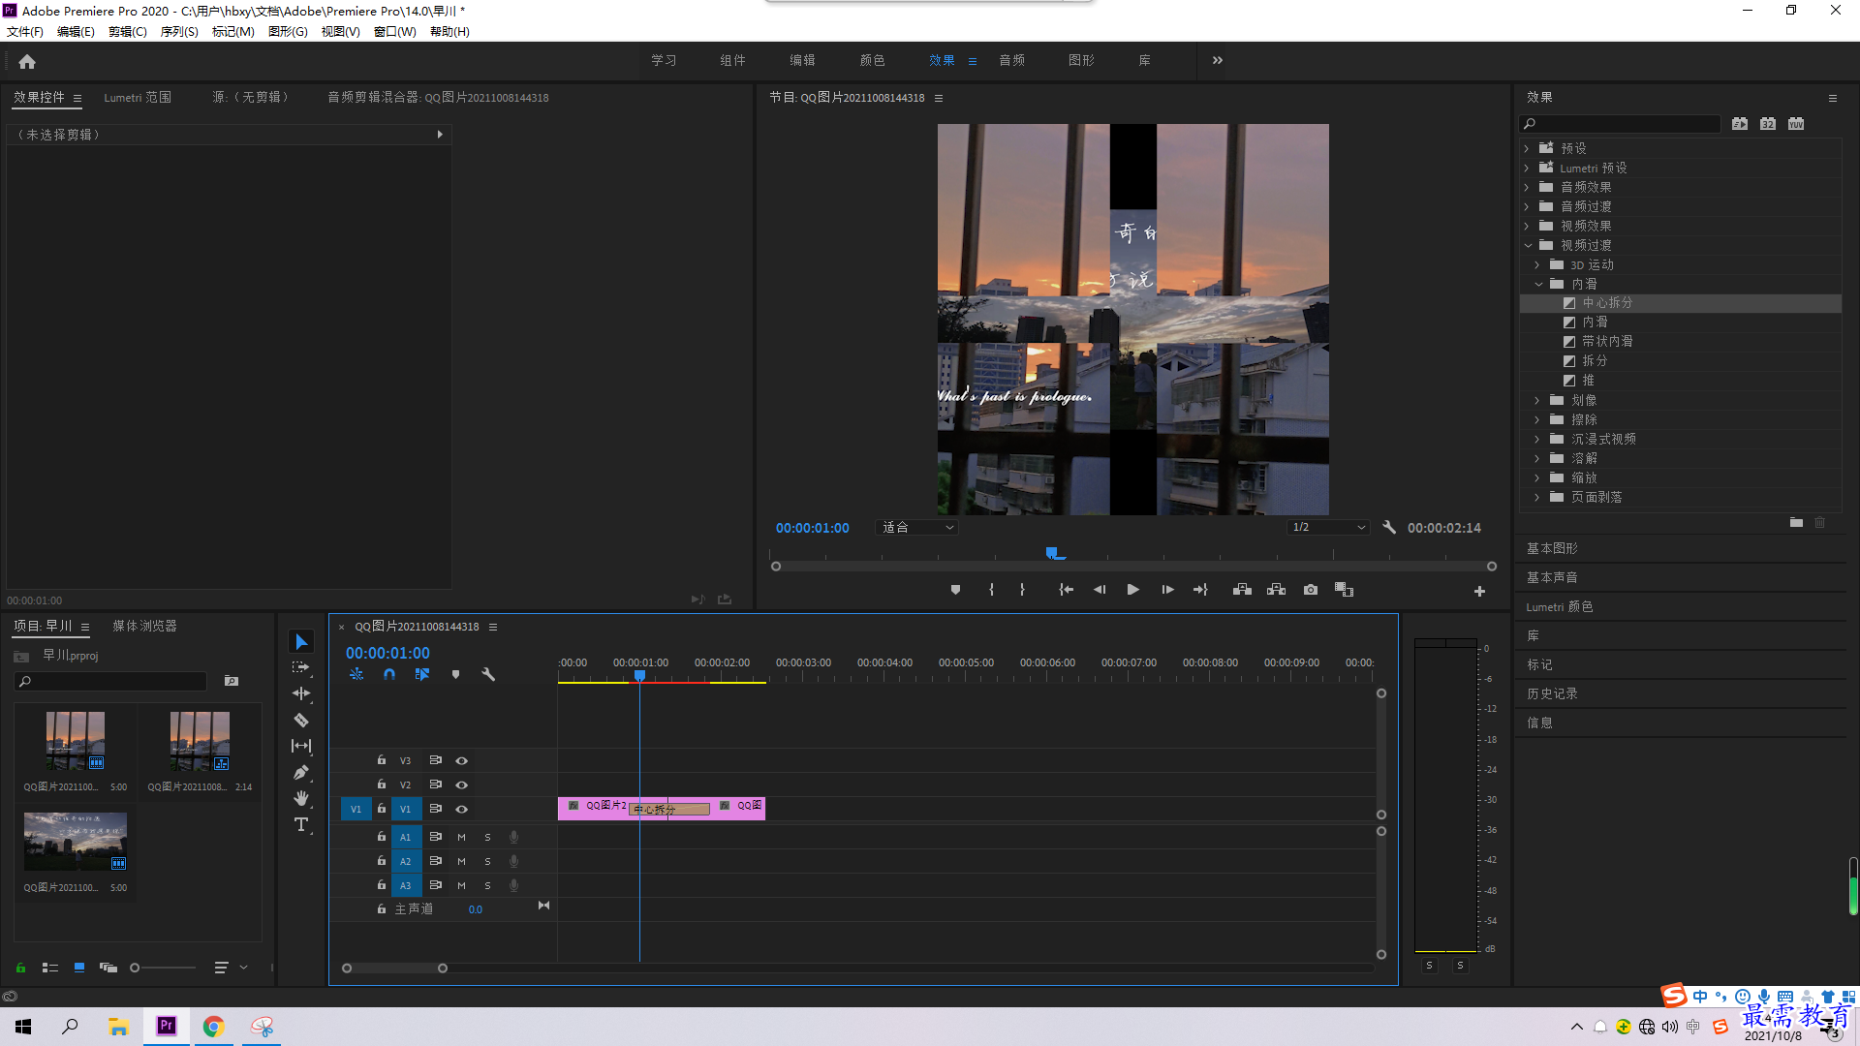Click Go to In point button
The height and width of the screenshot is (1046, 1860).
(1066, 590)
